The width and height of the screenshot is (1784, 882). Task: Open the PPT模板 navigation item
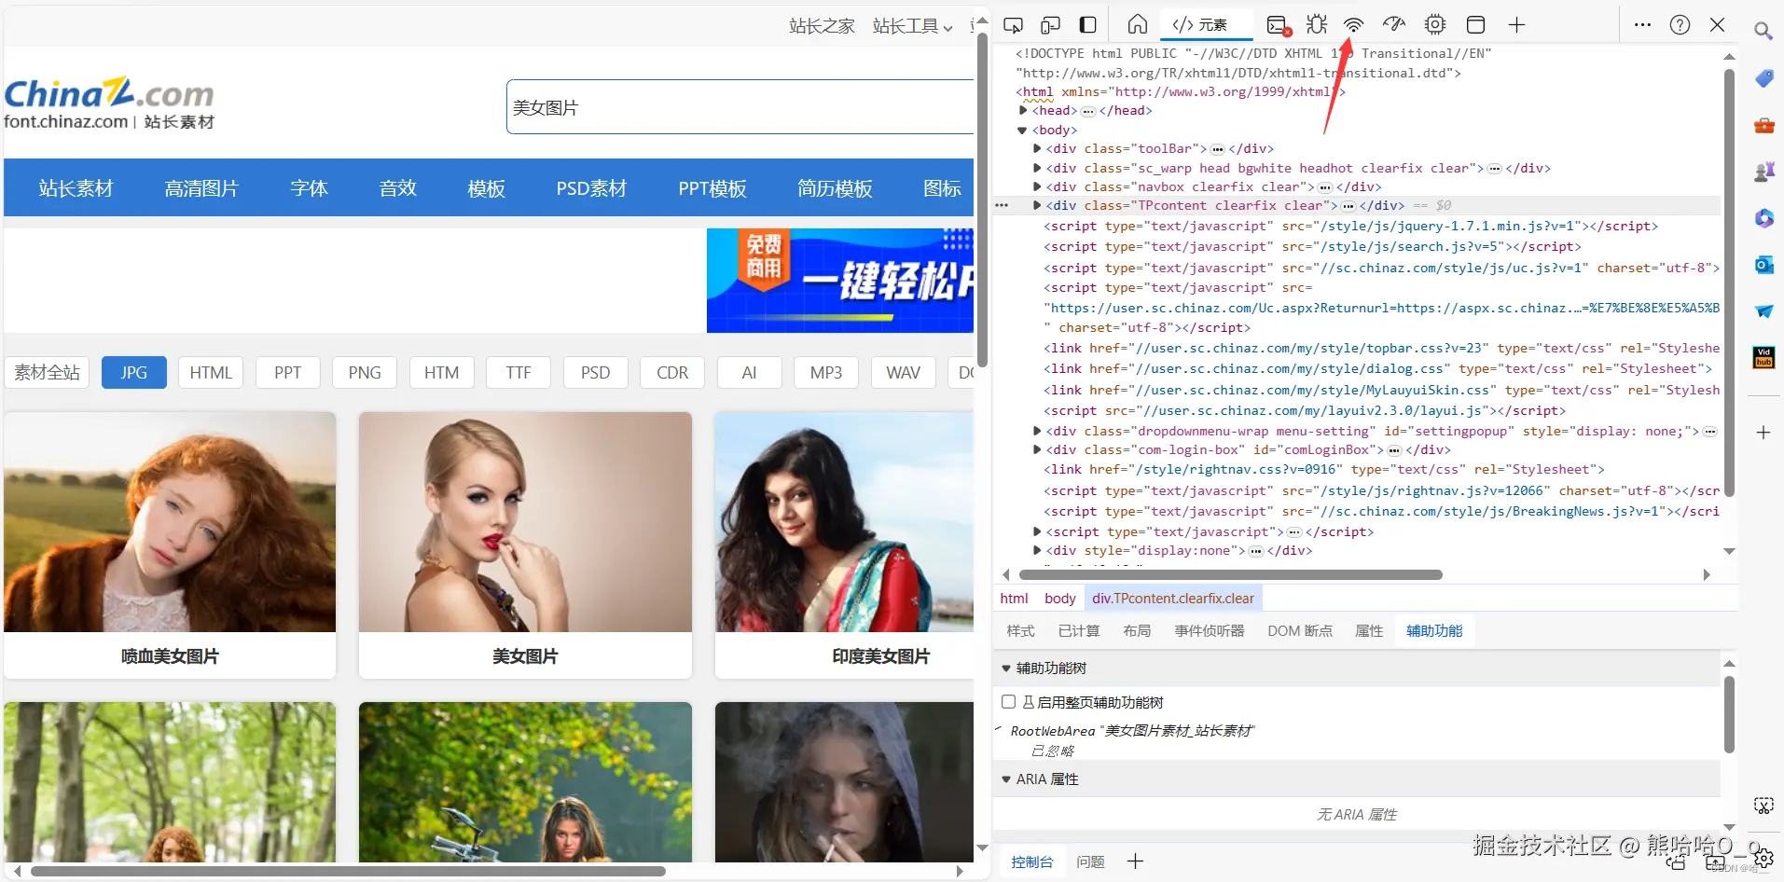712,188
